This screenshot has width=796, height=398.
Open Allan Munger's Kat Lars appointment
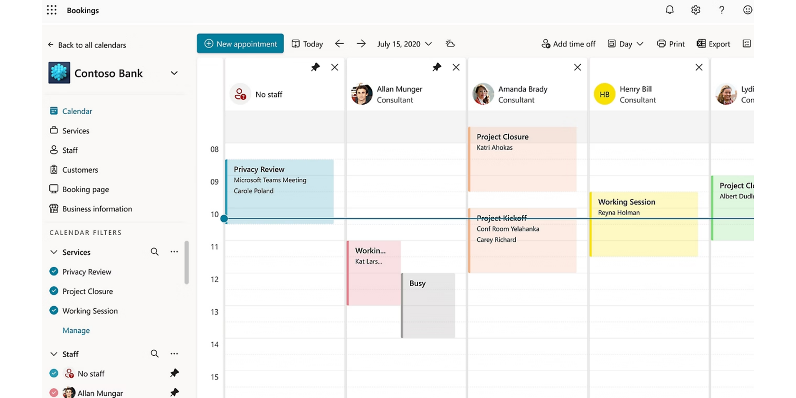374,273
